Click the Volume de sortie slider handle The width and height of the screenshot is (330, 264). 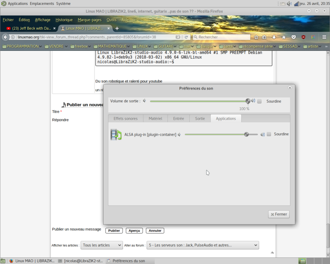[248, 101]
